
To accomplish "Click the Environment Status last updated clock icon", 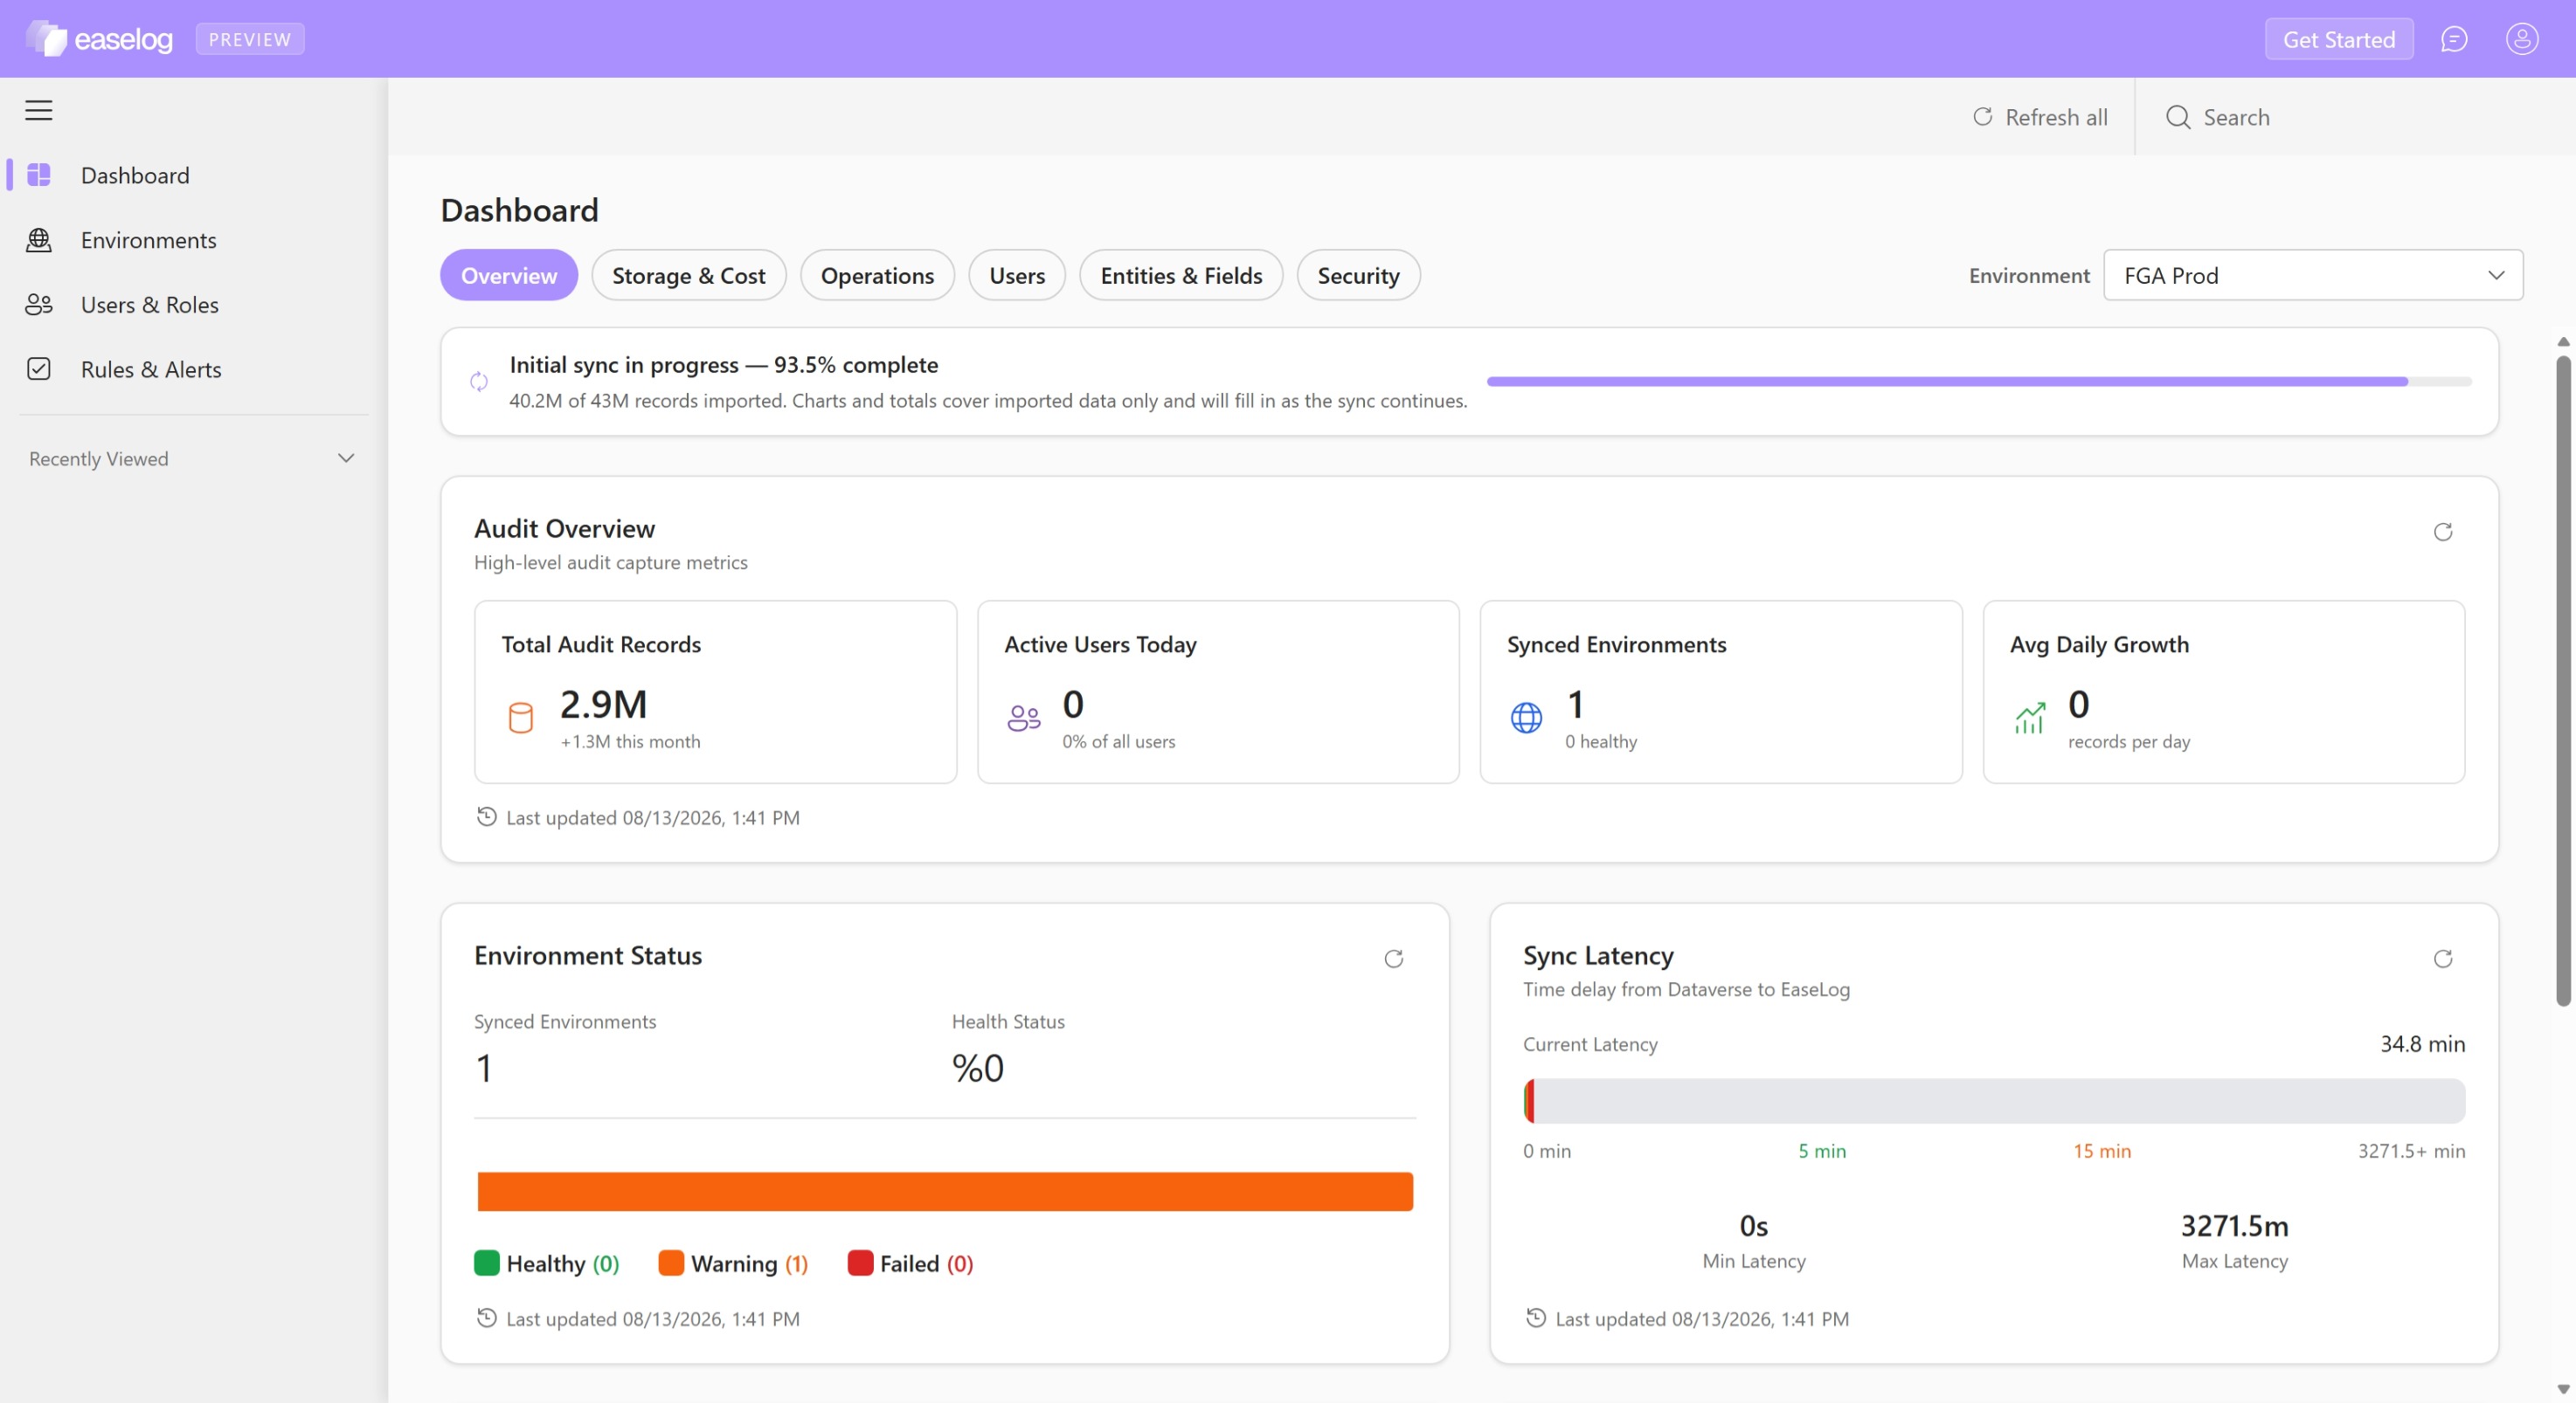I will pos(486,1318).
